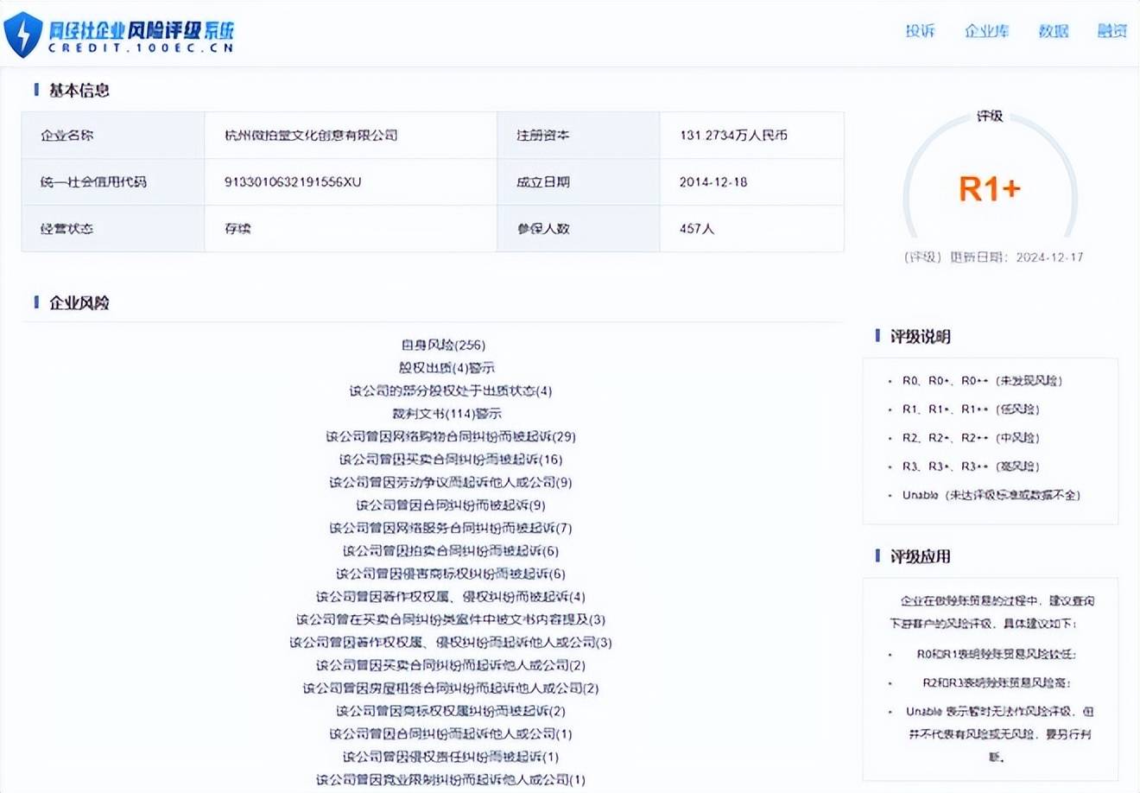Image resolution: width=1140 pixels, height=793 pixels.
Task: Click the 侵权责任纠纷而被起诉(1) row
Action: pos(450,757)
